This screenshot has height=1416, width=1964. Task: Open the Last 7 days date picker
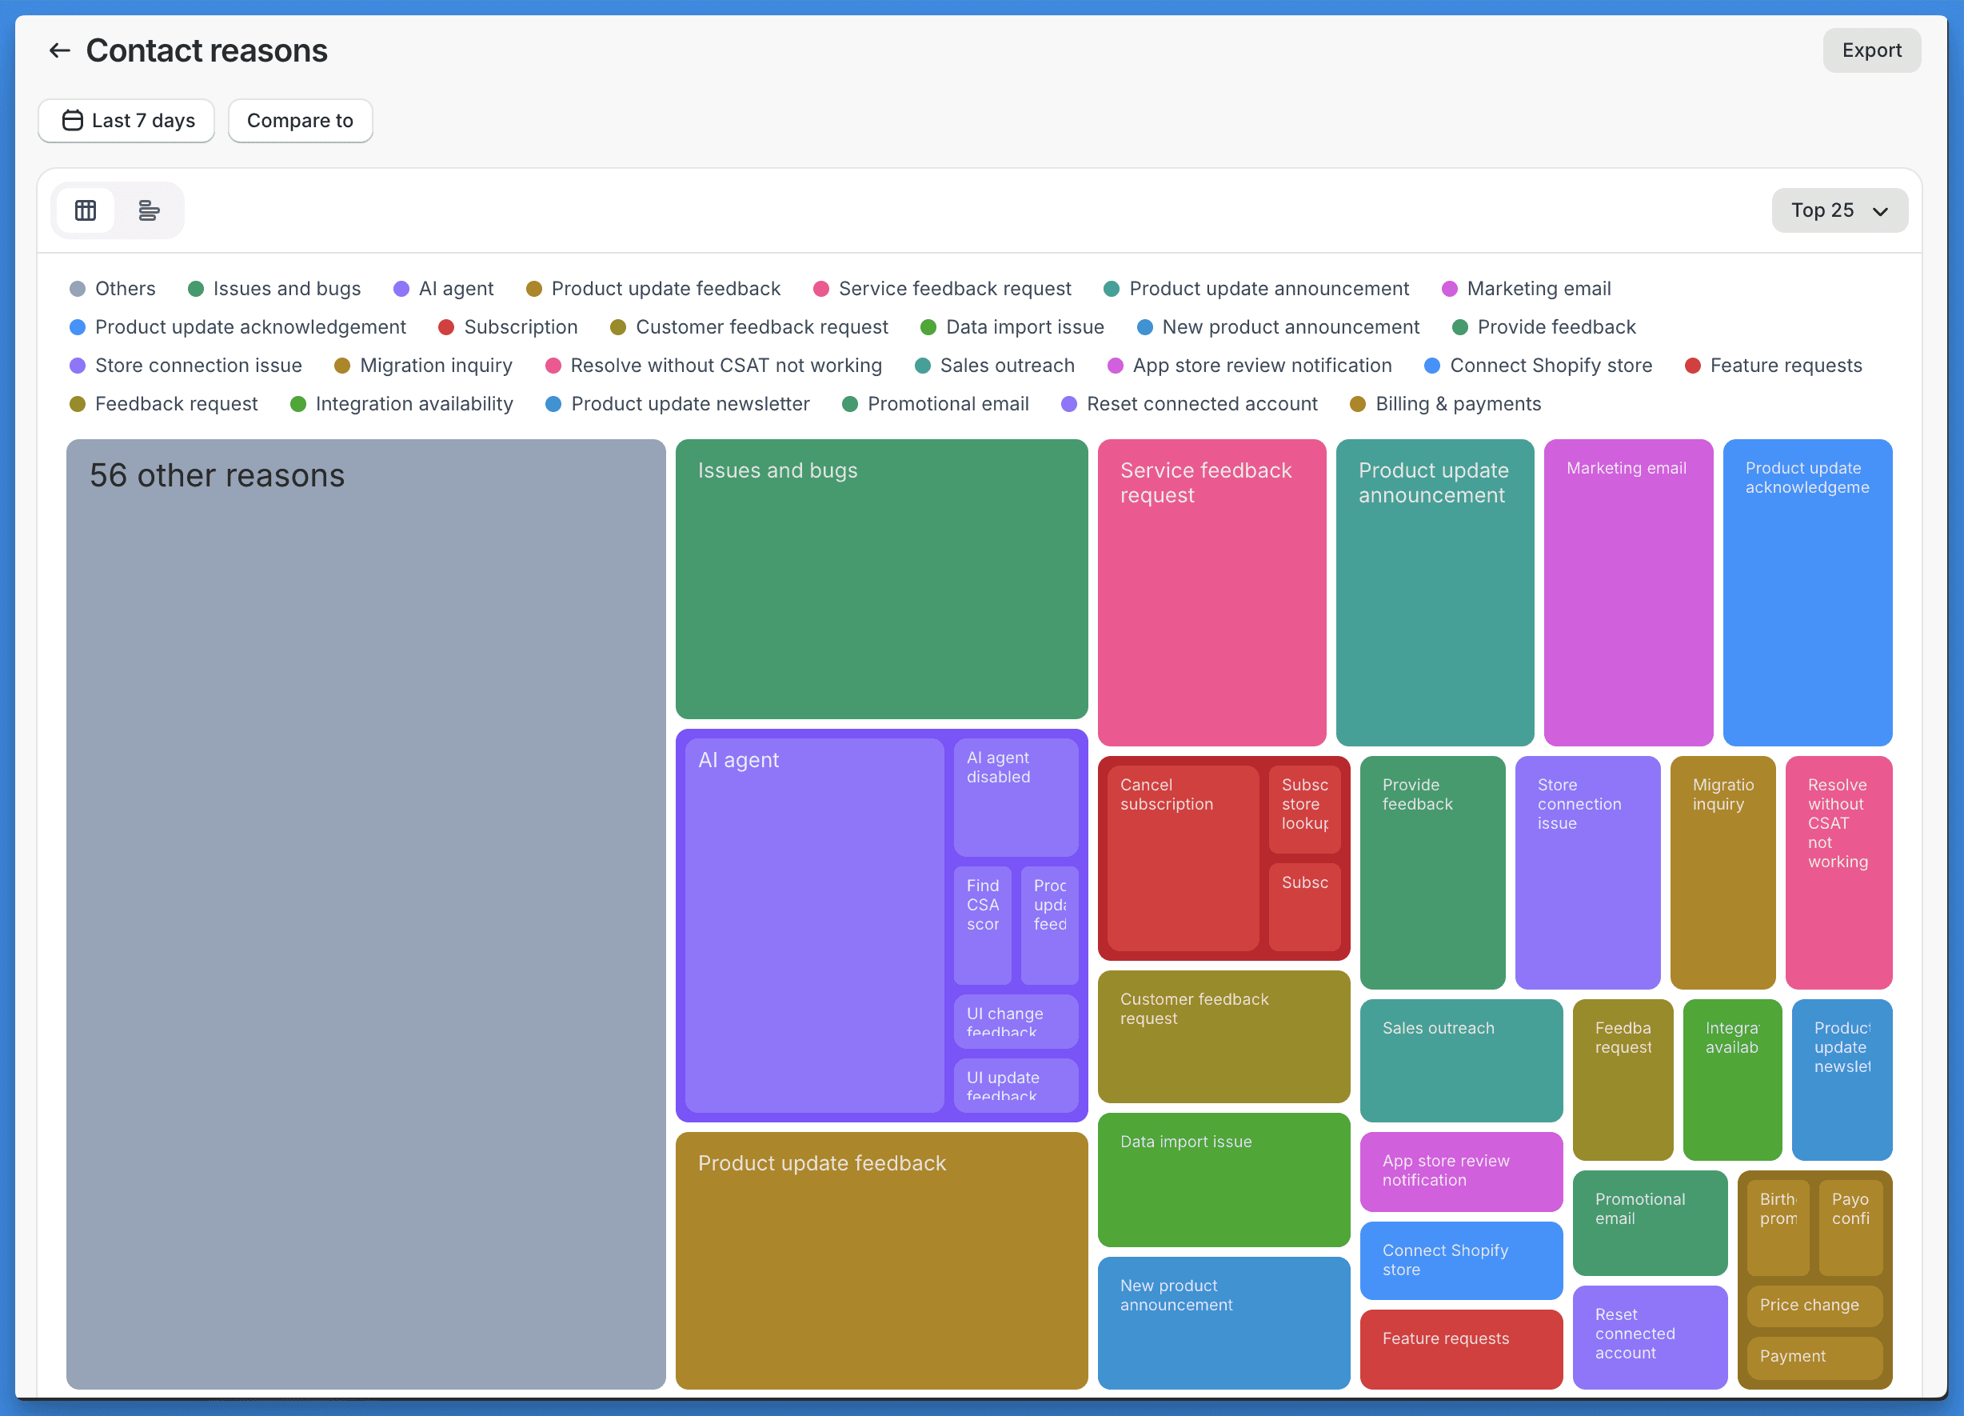click(x=126, y=120)
